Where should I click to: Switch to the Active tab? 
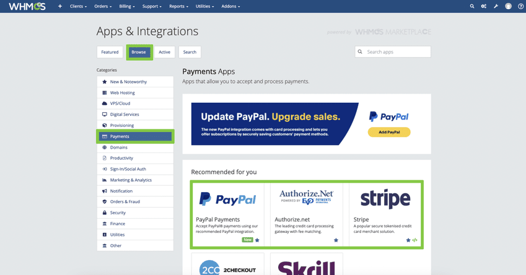(x=164, y=52)
